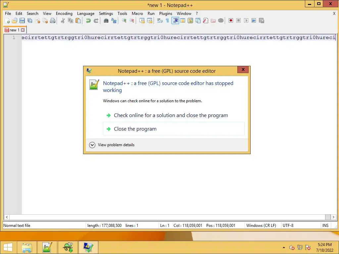Open the Language menu
The height and width of the screenshot is (254, 339).
(86, 13)
